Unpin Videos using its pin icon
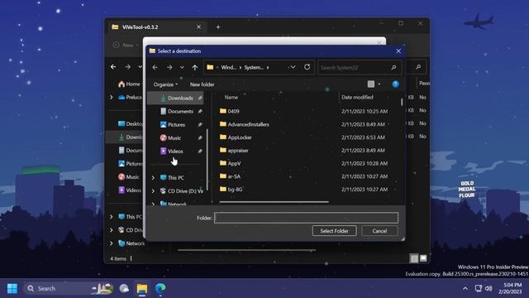529x298 pixels. click(x=200, y=151)
